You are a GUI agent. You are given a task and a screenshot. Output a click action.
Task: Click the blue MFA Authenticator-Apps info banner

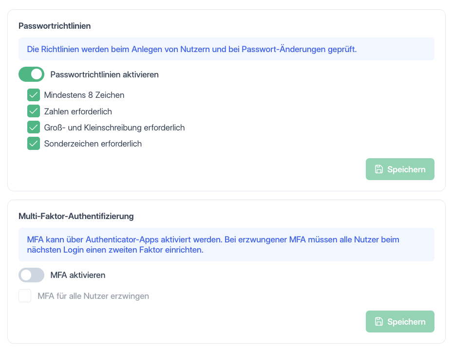226,245
